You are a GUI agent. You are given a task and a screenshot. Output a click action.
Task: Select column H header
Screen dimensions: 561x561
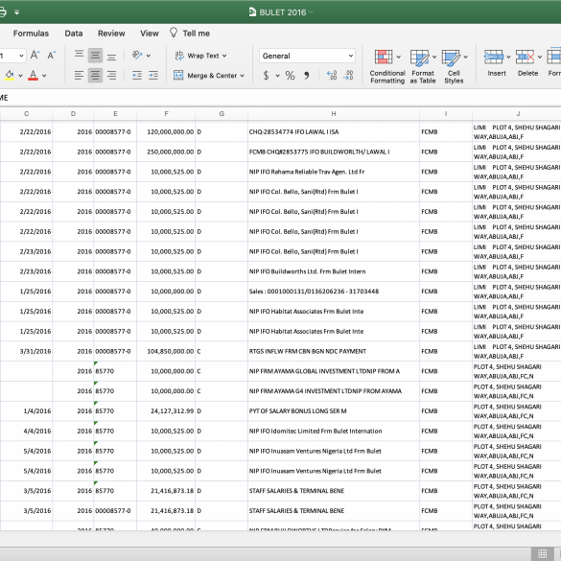[334, 114]
